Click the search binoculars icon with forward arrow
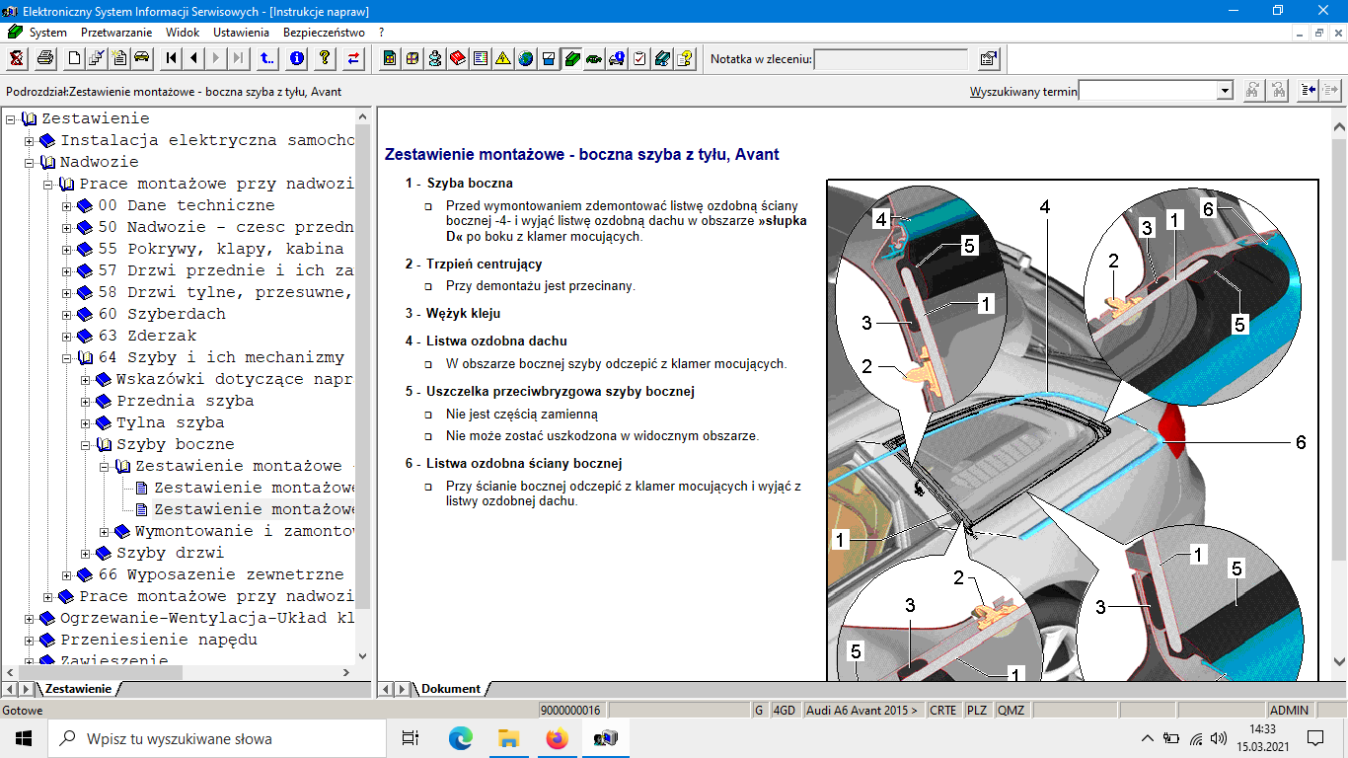The width and height of the screenshot is (1348, 758). click(x=1253, y=91)
